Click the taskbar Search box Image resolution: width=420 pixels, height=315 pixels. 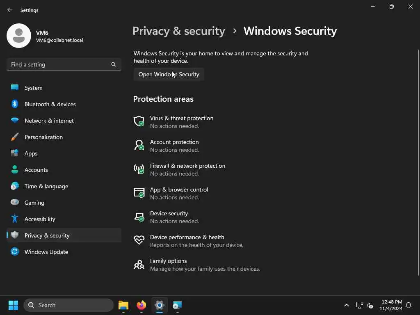click(68, 305)
